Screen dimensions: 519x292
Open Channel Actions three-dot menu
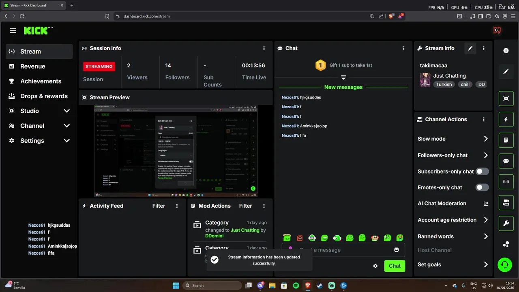point(484,120)
